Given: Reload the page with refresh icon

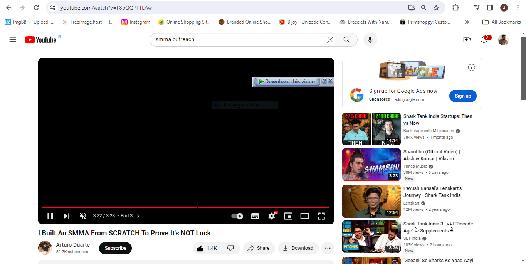Looking at the screenshot, I should point(36,8).
